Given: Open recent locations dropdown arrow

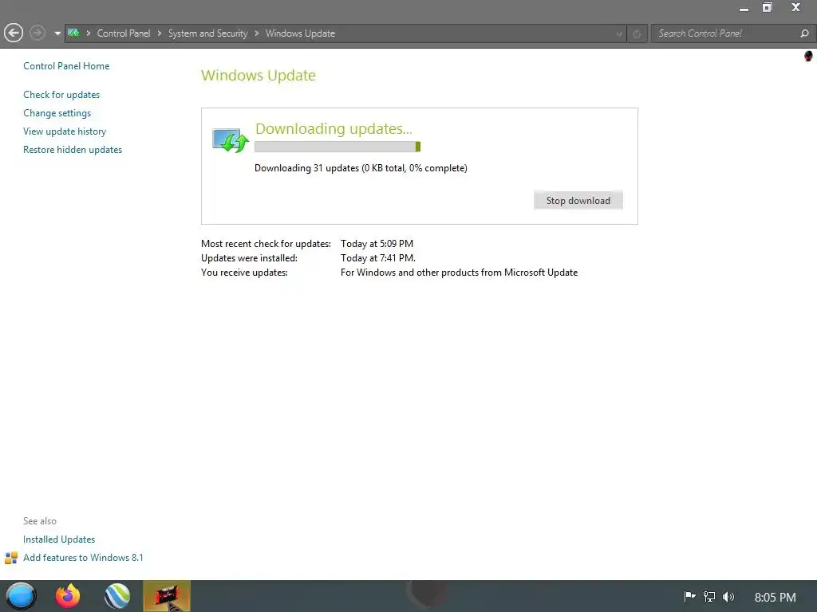Looking at the screenshot, I should (x=57, y=33).
